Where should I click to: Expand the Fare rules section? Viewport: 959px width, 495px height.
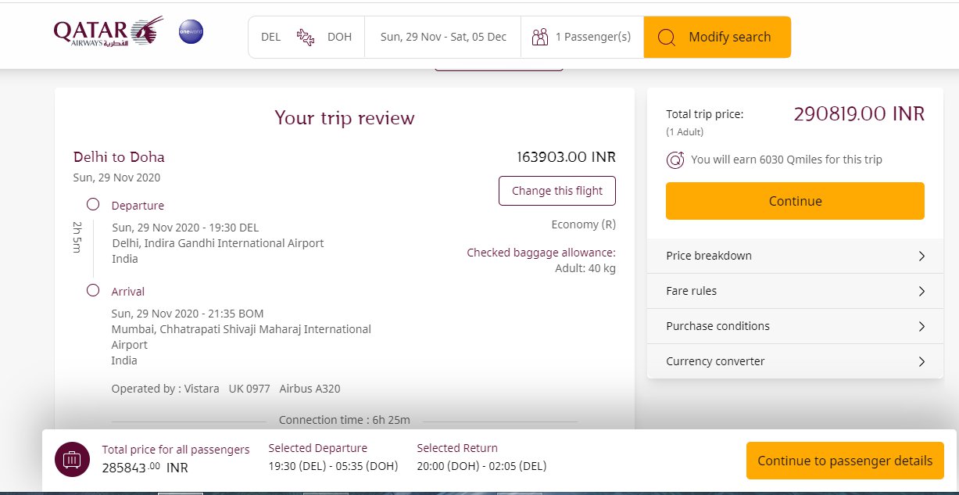(795, 291)
